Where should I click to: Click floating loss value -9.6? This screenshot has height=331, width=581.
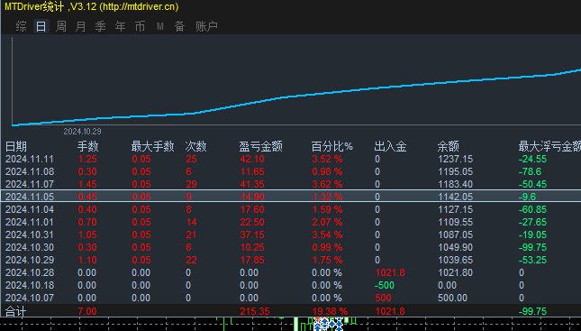point(527,197)
